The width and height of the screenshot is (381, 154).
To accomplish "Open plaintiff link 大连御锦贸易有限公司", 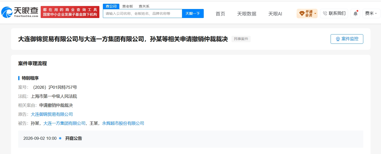I will 52,114.
